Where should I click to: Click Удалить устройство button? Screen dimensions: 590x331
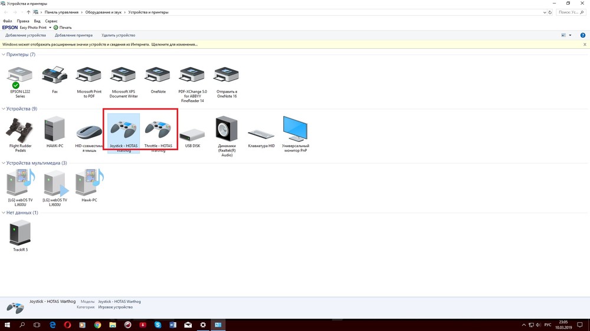(118, 35)
